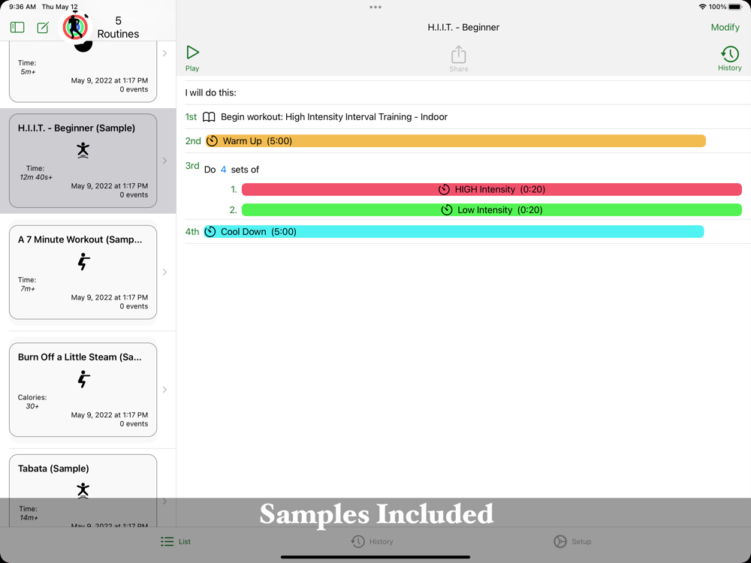Click the Cool Down timer icon
Screen dimensions: 751x563
pyautogui.click(x=210, y=232)
